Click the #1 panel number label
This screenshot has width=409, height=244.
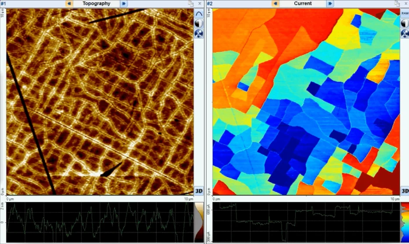[3, 3]
